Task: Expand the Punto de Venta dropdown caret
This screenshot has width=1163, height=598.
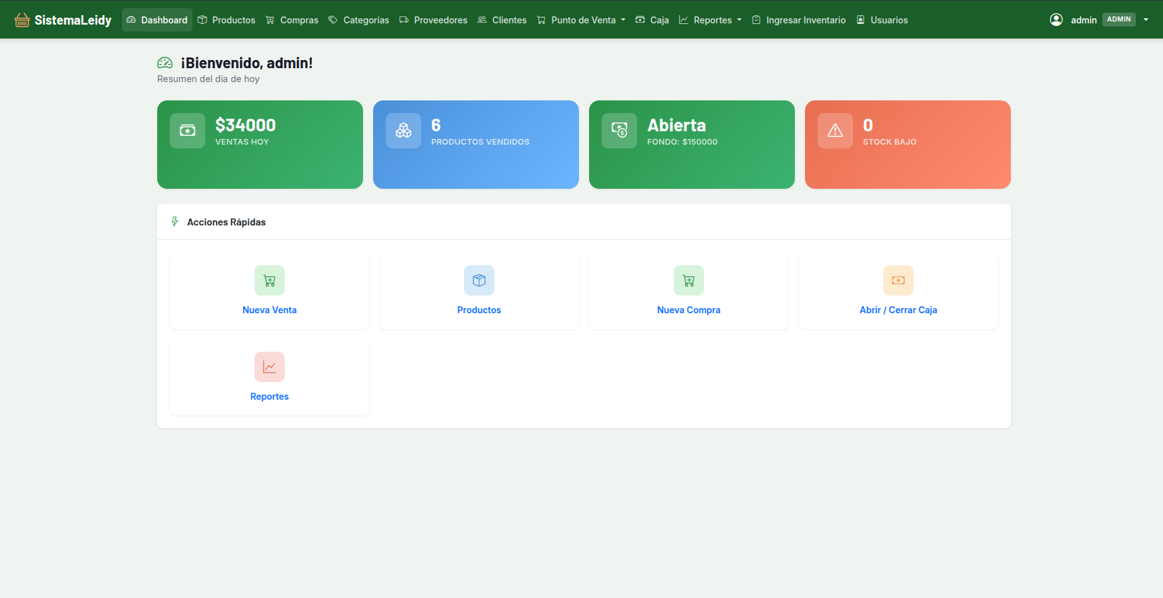Action: 623,20
